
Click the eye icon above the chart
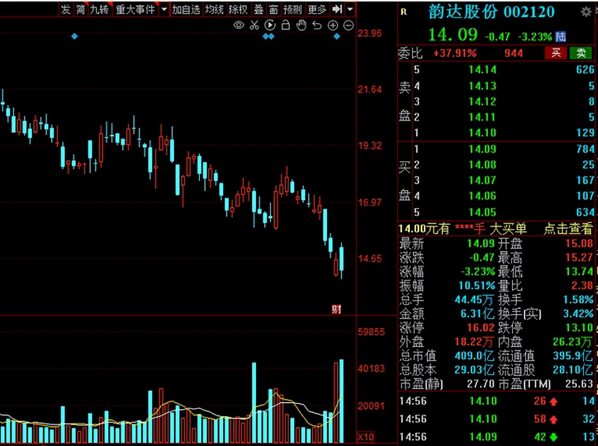pyautogui.click(x=239, y=25)
